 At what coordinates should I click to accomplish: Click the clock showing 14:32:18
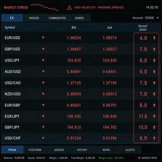click(x=152, y=7)
